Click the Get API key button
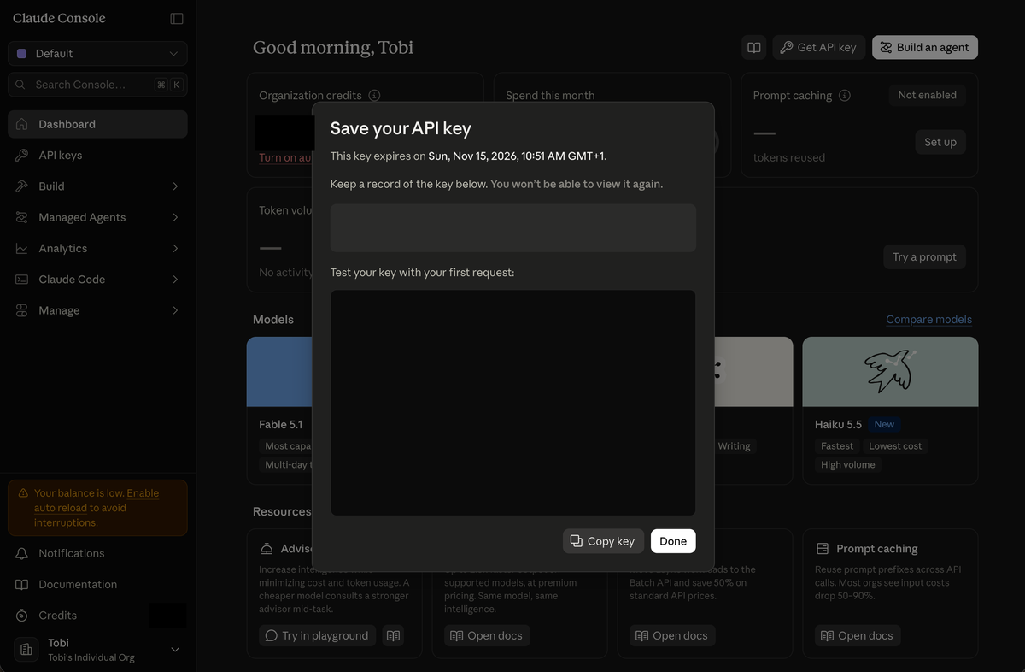This screenshot has height=672, width=1025. [819, 47]
